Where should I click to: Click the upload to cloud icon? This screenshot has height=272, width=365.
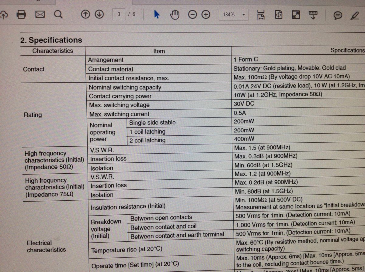3,15
